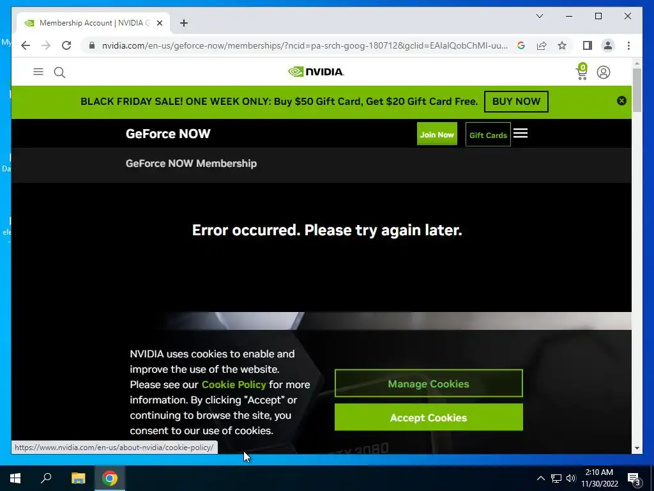The height and width of the screenshot is (491, 654).
Task: Open the network status tray icon
Action: click(556, 478)
